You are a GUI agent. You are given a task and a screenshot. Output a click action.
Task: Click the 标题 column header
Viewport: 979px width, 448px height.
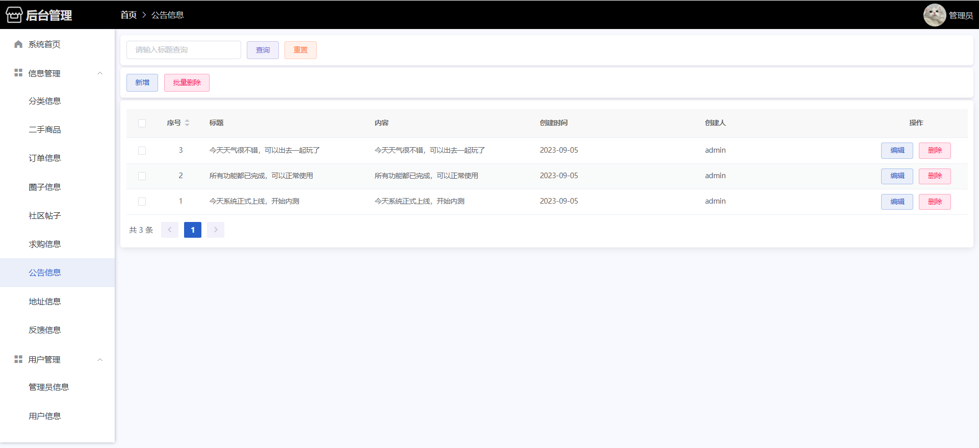tap(216, 123)
